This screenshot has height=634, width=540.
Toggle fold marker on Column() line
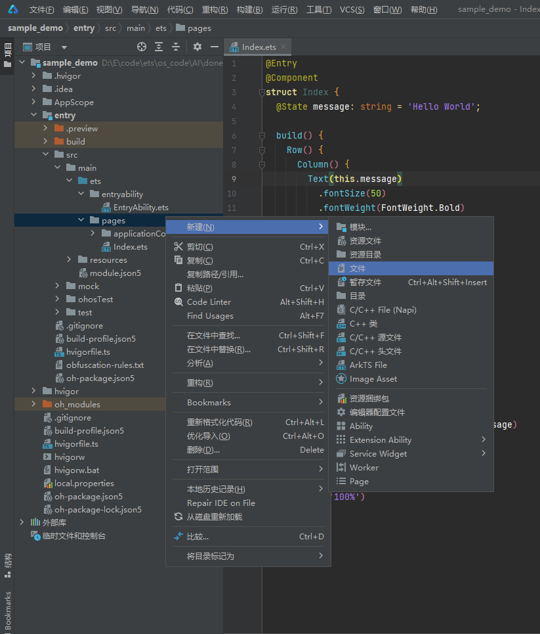click(262, 164)
